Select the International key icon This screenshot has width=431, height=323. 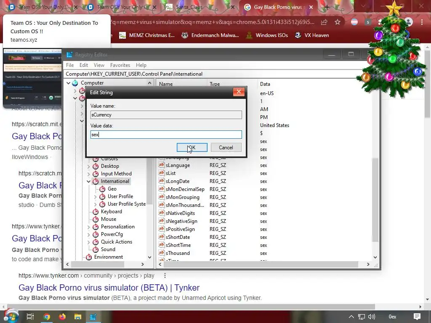96,181
